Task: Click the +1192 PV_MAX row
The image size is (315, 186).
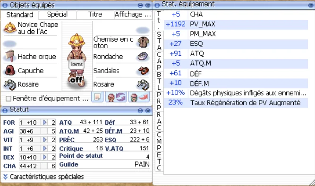Action: click(236, 24)
